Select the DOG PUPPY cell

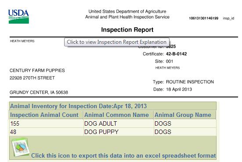[119, 132]
